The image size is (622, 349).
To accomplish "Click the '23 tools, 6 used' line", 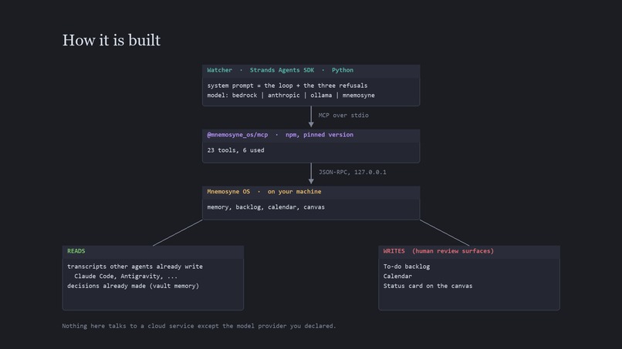I will click(x=235, y=150).
